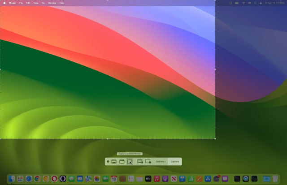
Task: Open the View menu
Action: click(x=36, y=3)
